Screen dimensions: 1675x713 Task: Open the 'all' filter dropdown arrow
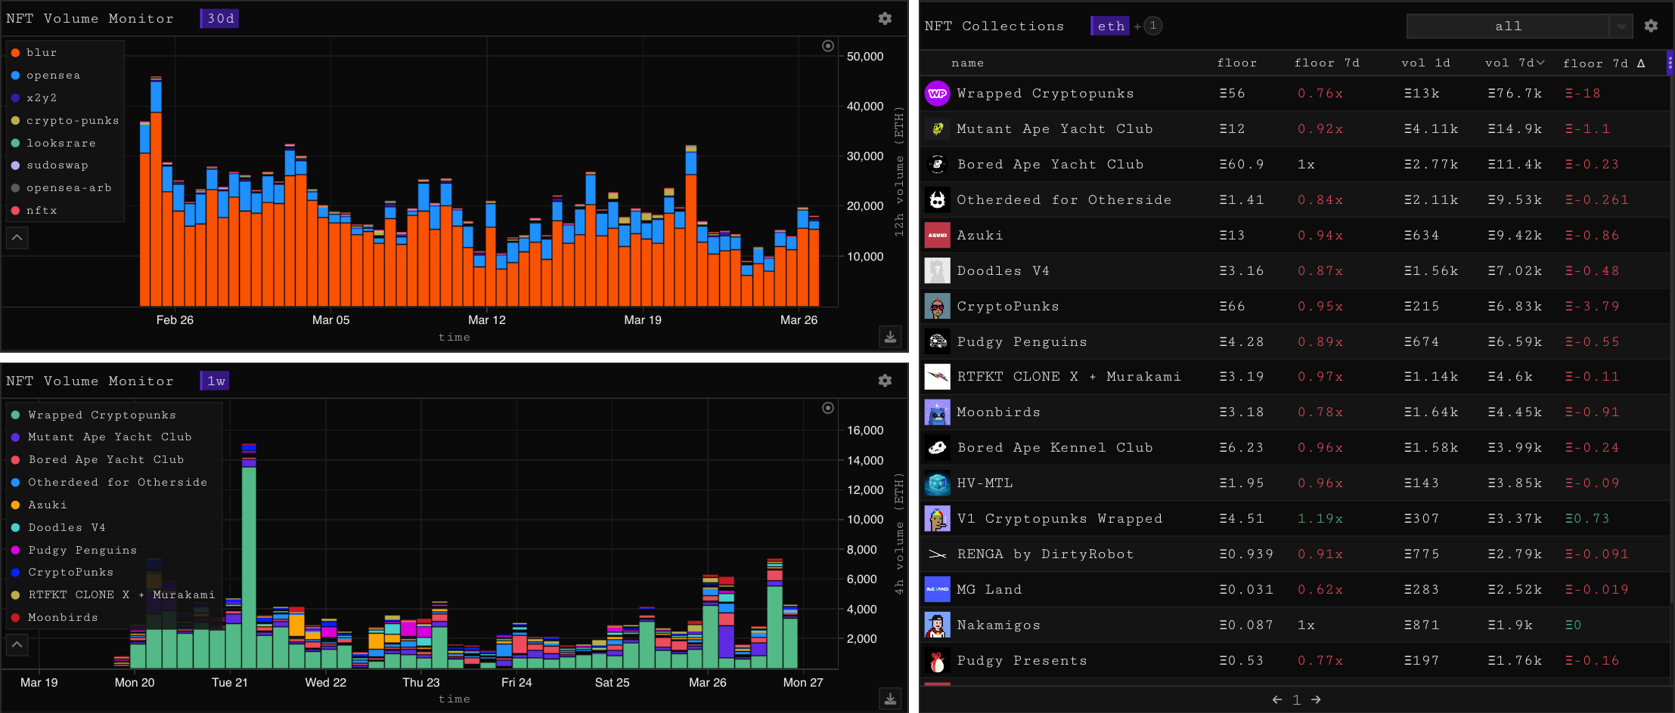tap(1621, 26)
